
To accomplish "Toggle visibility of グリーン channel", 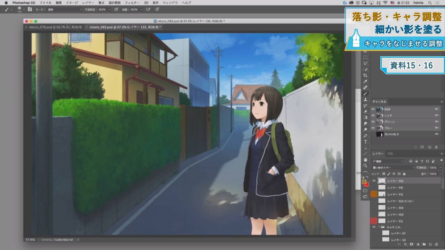I will [x=373, y=122].
